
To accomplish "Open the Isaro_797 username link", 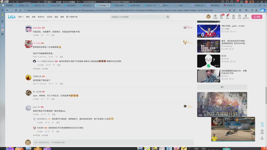I will coord(36,107).
